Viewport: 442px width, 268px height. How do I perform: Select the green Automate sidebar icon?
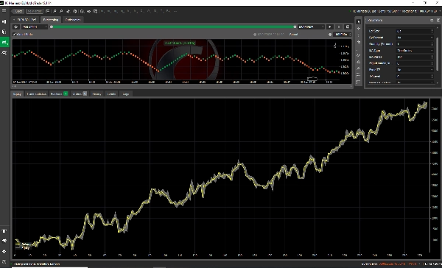(4, 42)
